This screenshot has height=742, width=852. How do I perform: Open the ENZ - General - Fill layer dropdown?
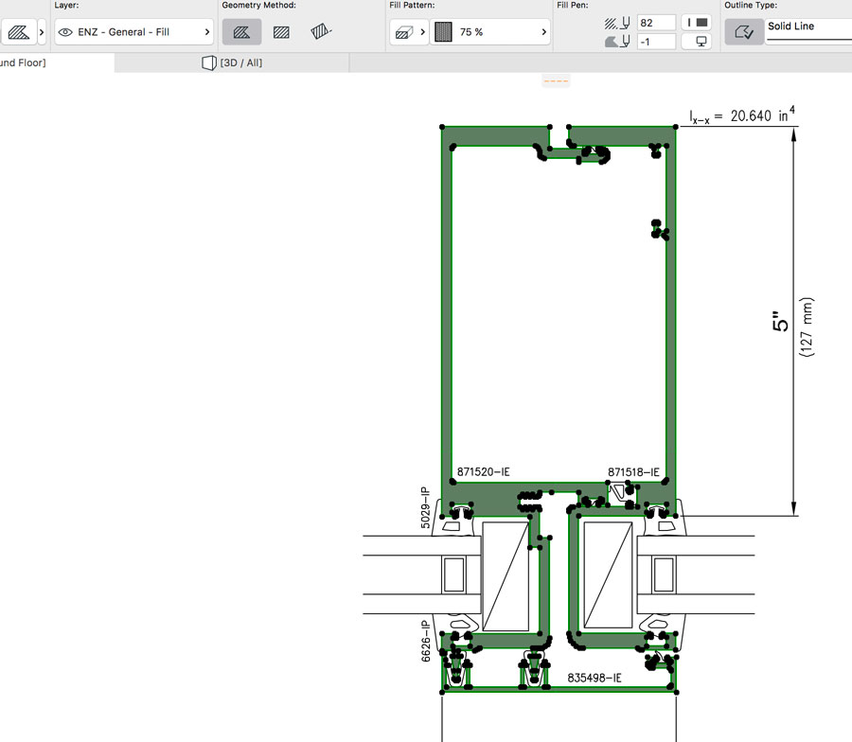[206, 31]
